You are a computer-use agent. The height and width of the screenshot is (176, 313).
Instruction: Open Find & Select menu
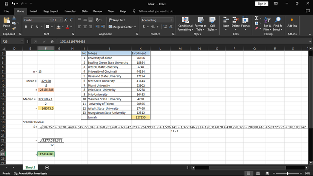[277, 24]
